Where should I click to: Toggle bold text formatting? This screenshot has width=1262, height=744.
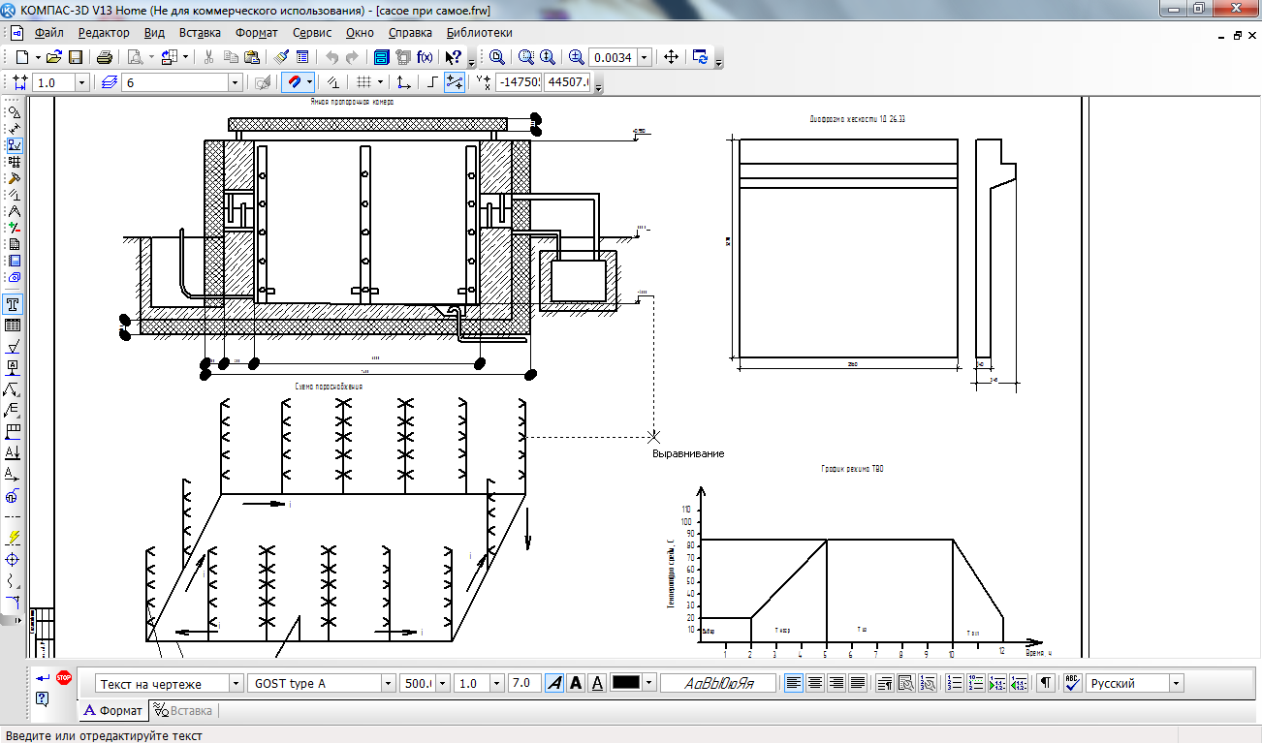[x=576, y=683]
